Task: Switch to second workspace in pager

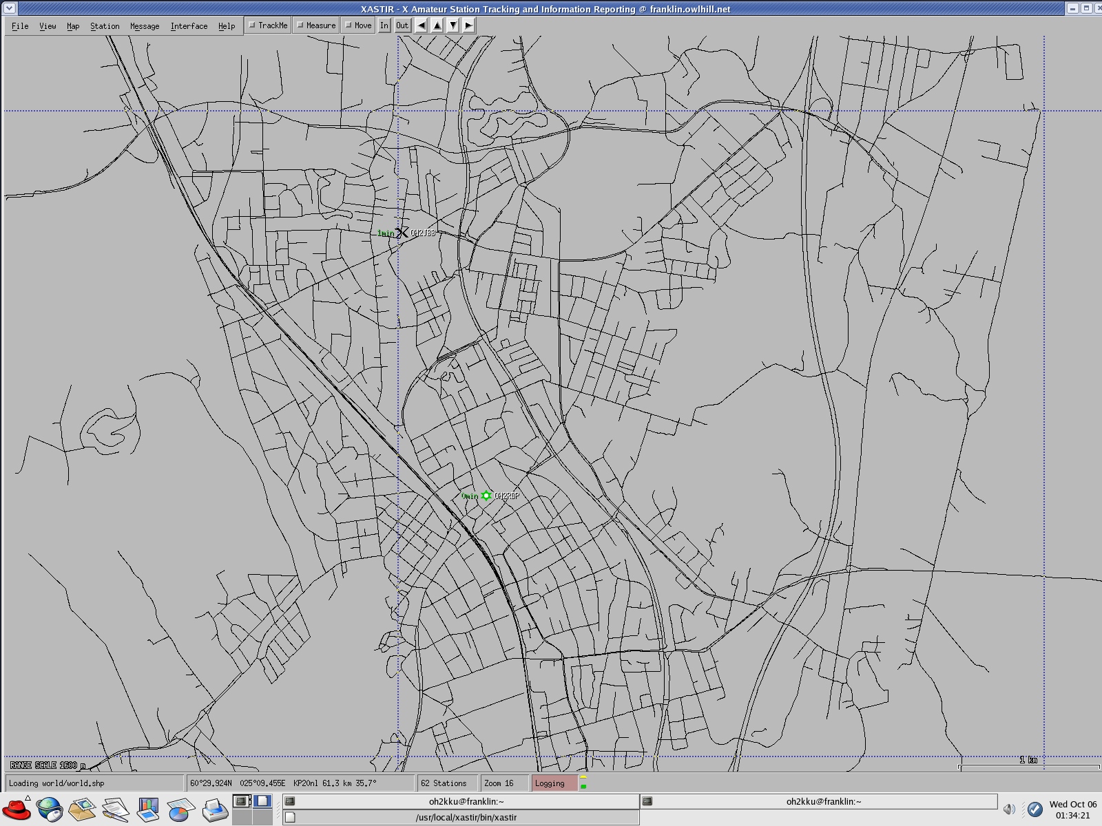Action: coord(262,801)
